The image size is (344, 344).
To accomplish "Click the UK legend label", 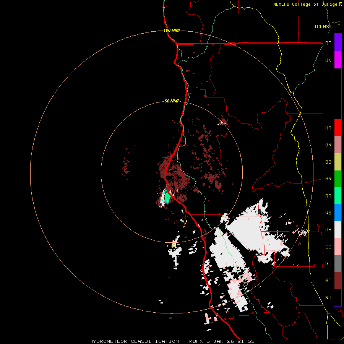I will pos(328,60).
